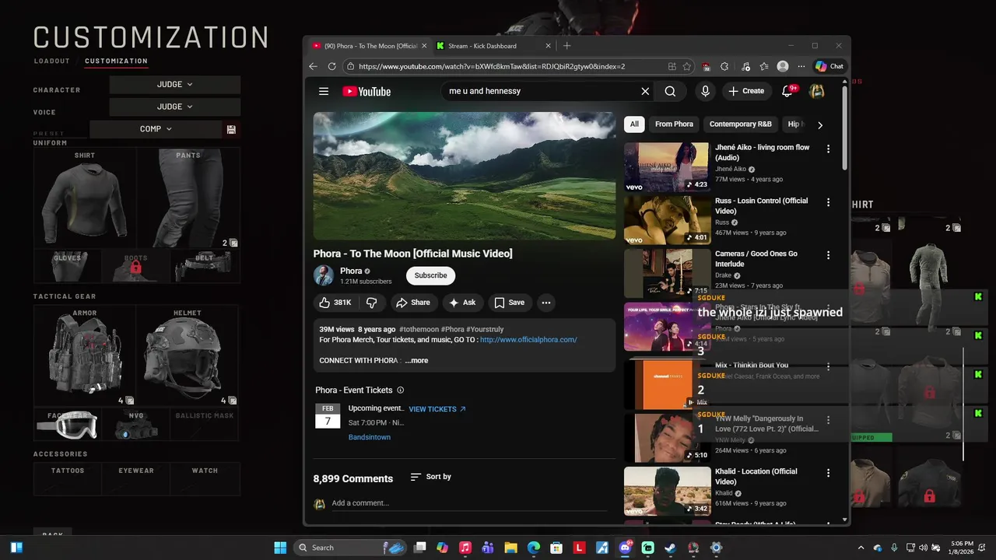
Task: Open File Explorer from the taskbar
Action: pyautogui.click(x=511, y=548)
